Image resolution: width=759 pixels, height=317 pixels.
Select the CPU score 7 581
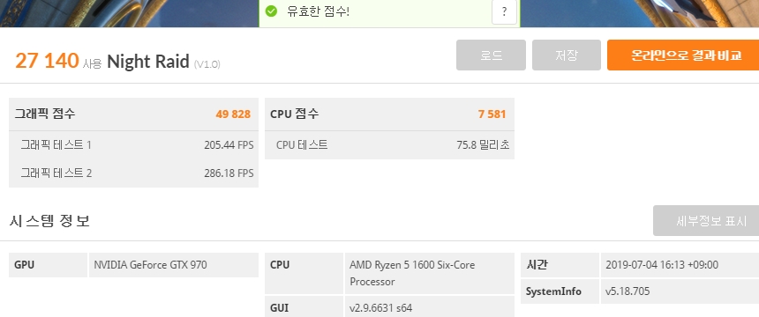click(x=492, y=114)
